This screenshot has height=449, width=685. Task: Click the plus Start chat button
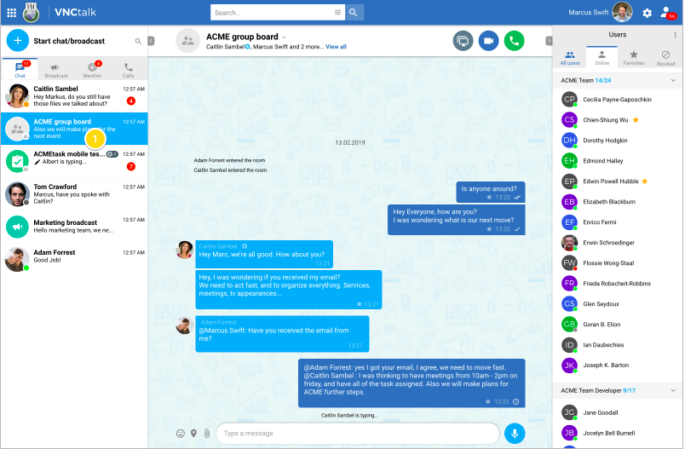click(18, 41)
